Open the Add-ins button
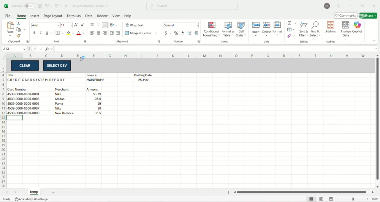The height and width of the screenshot is (202, 380). pos(330,27)
